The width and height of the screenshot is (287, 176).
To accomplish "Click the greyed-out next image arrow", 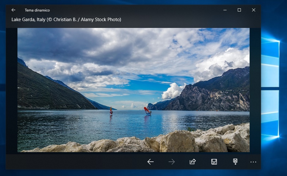I will pyautogui.click(x=171, y=162).
